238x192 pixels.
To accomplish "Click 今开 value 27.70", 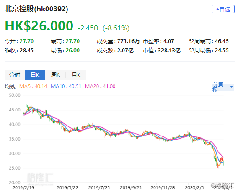I will pyautogui.click(x=26, y=41).
